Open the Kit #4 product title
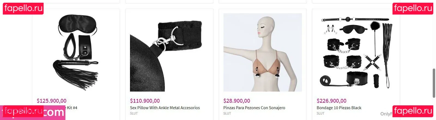 [71, 108]
